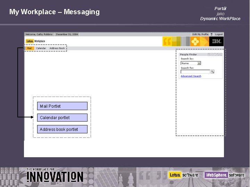Restore the People Finder portlet icon

215,54
